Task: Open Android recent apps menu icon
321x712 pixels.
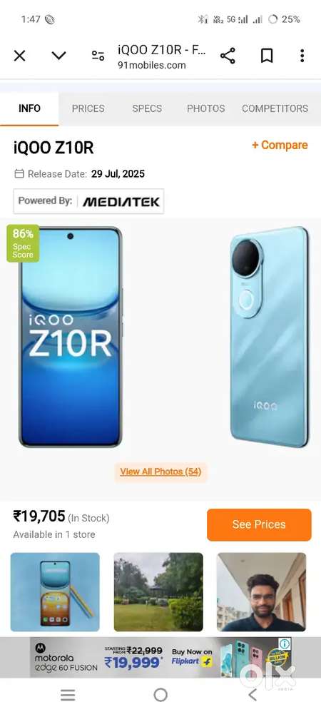Action: point(68,695)
